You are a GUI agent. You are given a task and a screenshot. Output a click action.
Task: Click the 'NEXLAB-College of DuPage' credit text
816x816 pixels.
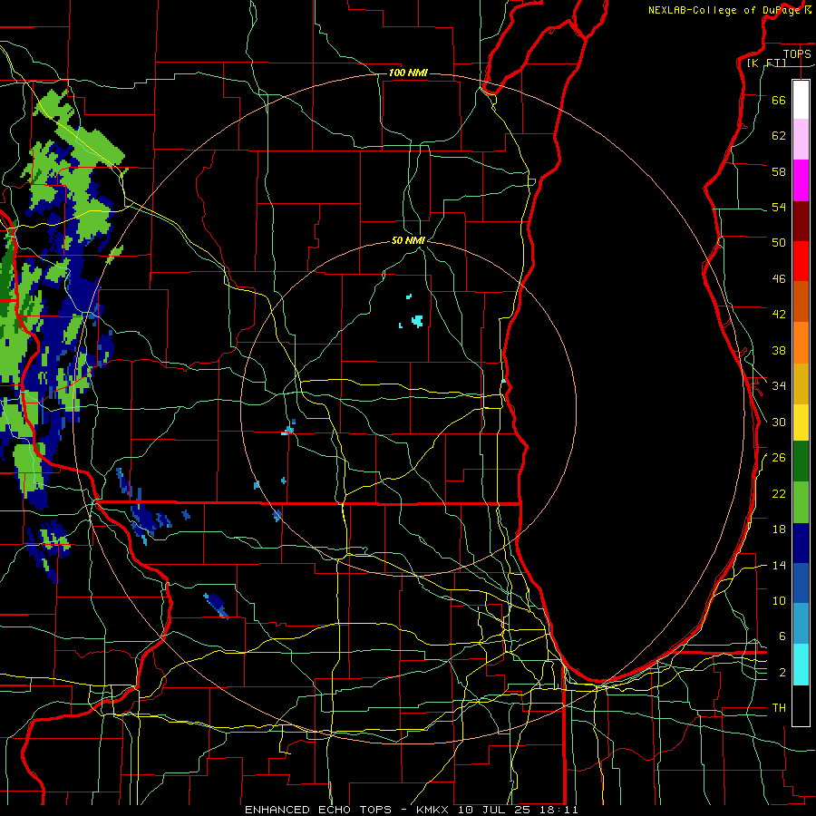coord(724,10)
